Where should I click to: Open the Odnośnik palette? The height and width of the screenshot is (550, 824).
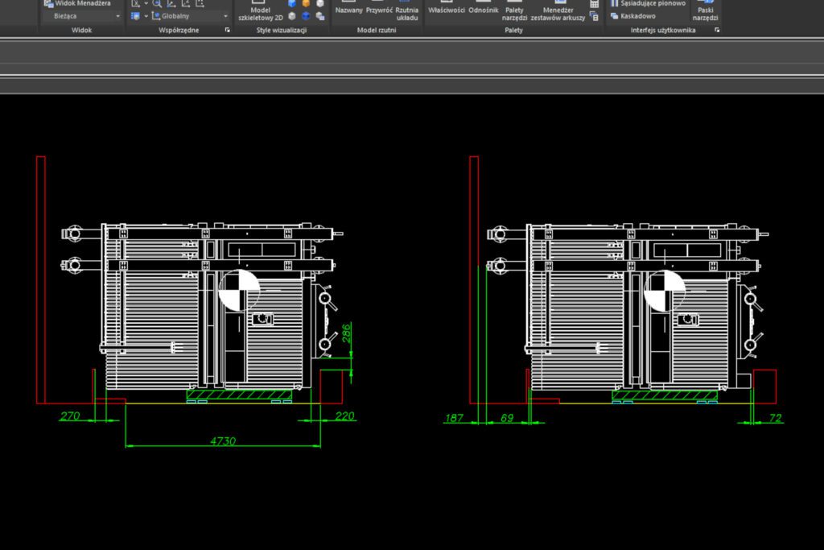coord(483,10)
